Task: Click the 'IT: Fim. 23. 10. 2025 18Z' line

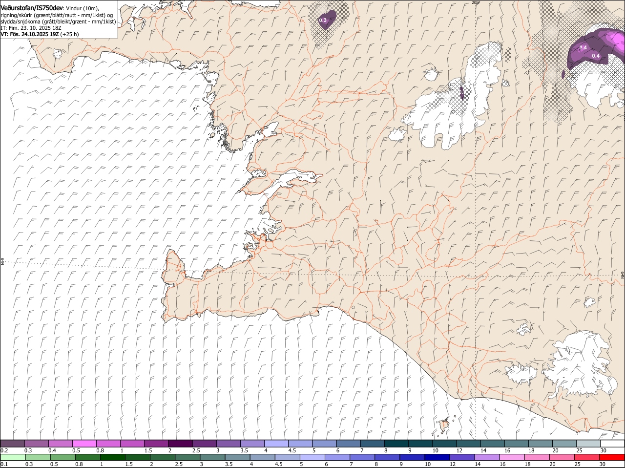Action: 31,28
